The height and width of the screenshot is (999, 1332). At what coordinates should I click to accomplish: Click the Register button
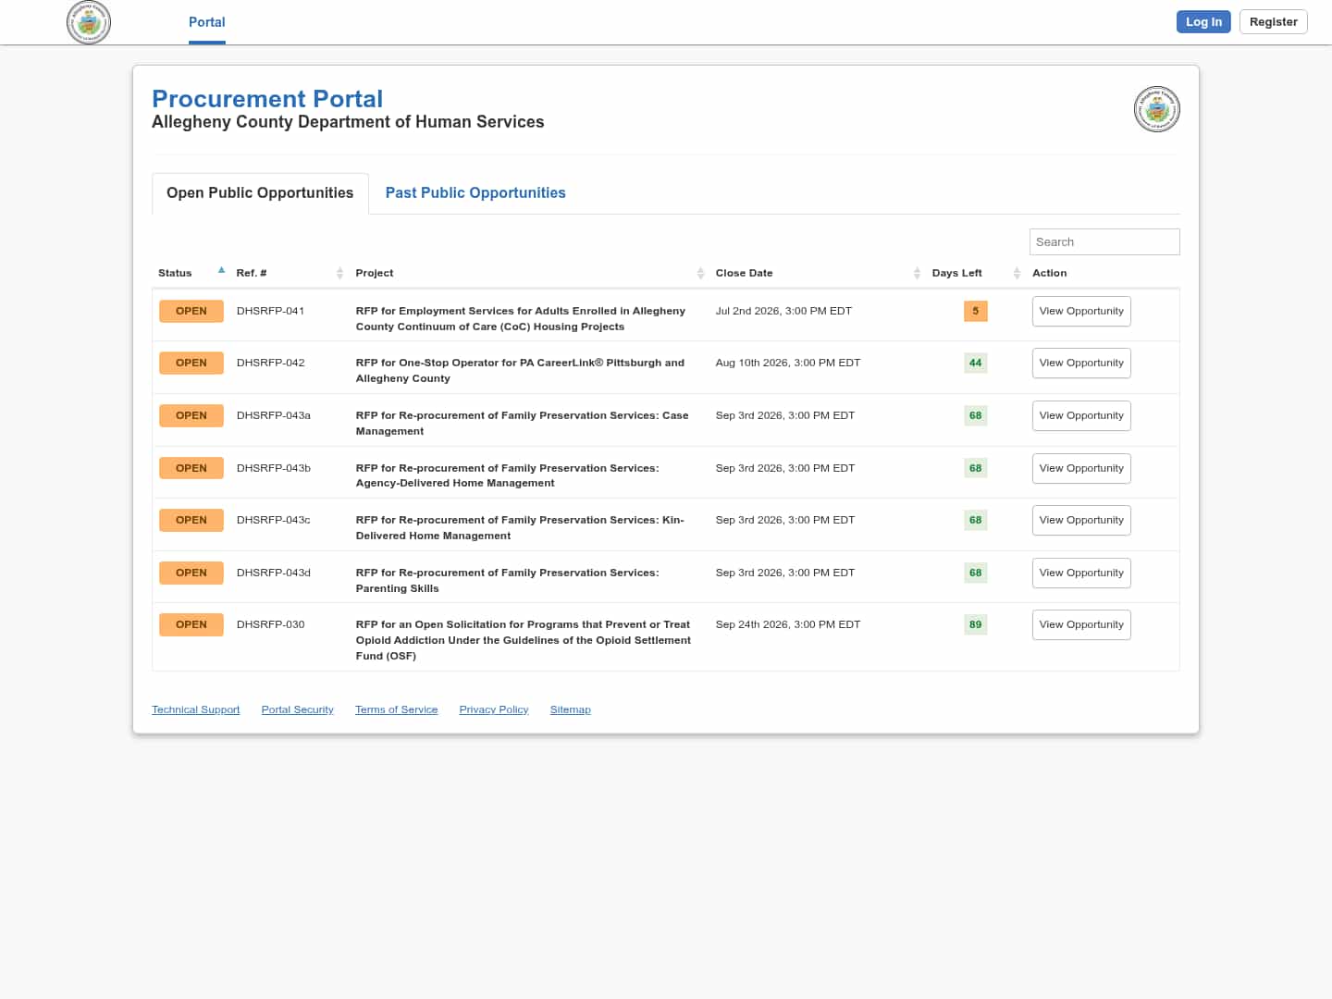pyautogui.click(x=1273, y=22)
